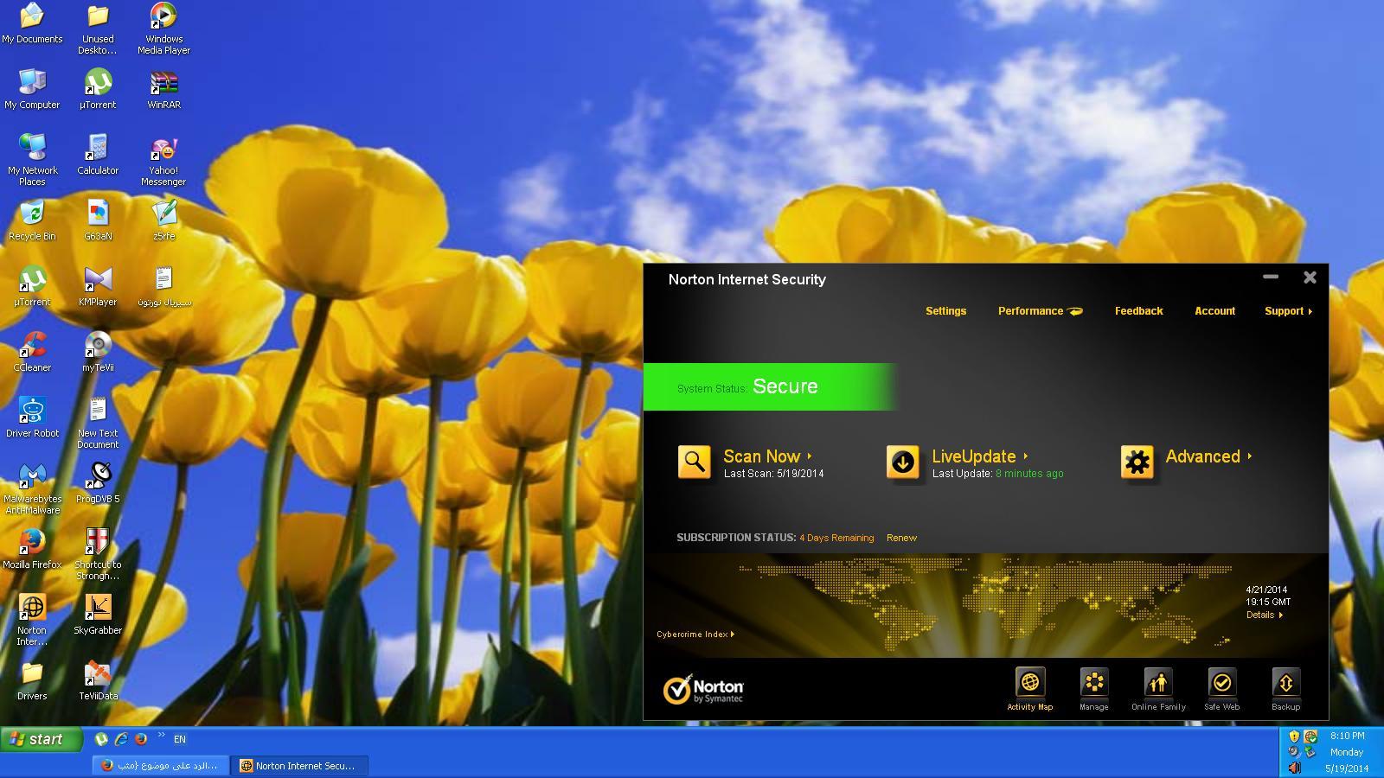The height and width of the screenshot is (778, 1384).
Task: Run LiveUpdate from its label
Action: (979, 456)
